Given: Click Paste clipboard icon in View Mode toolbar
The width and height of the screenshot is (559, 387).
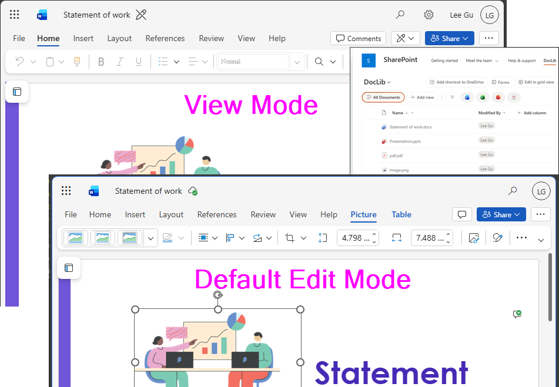Looking at the screenshot, I should tap(50, 62).
